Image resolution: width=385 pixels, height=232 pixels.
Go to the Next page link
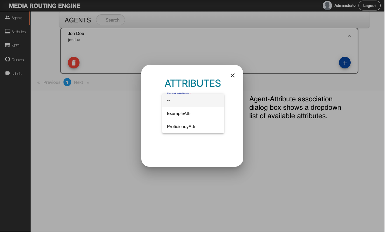point(79,82)
